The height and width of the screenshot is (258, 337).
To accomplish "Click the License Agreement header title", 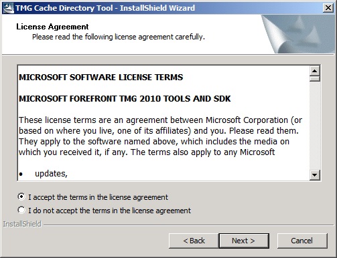I will click(x=52, y=27).
